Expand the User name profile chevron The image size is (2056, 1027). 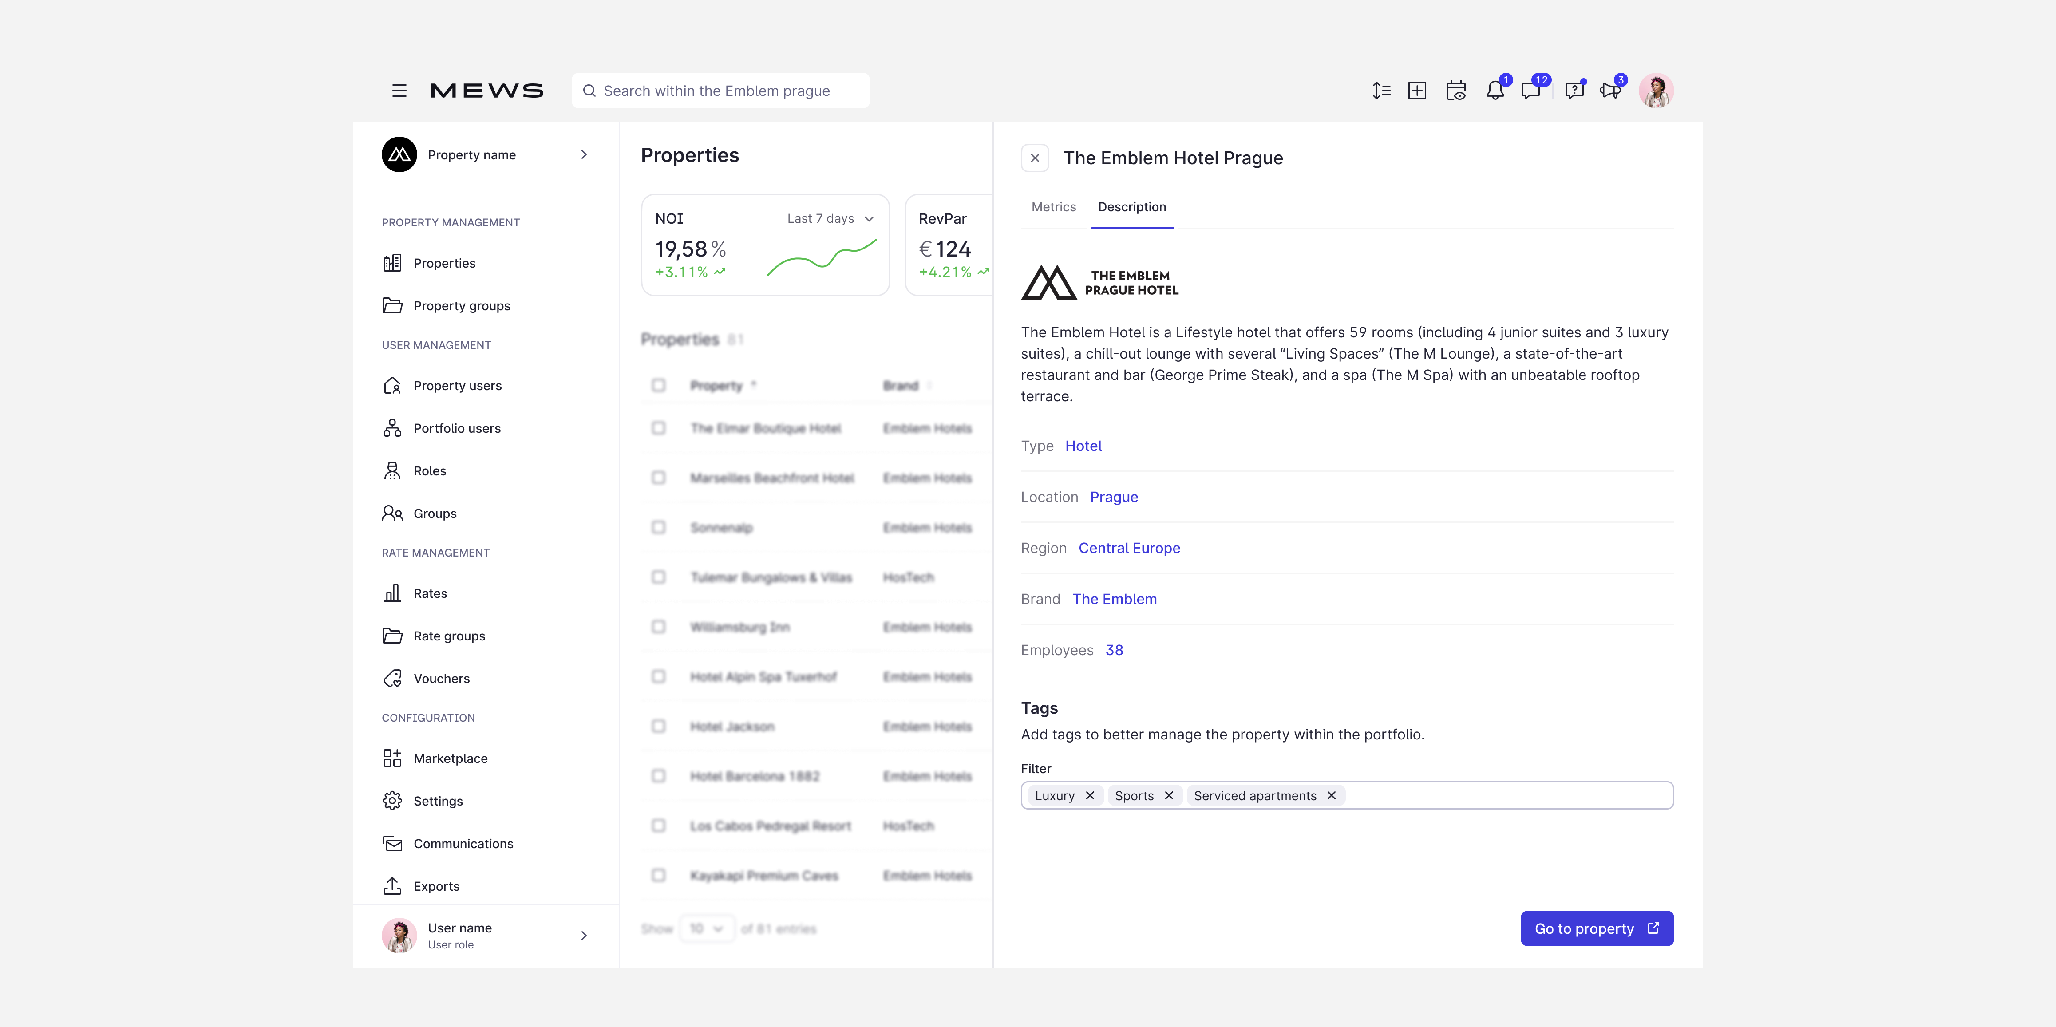point(583,935)
